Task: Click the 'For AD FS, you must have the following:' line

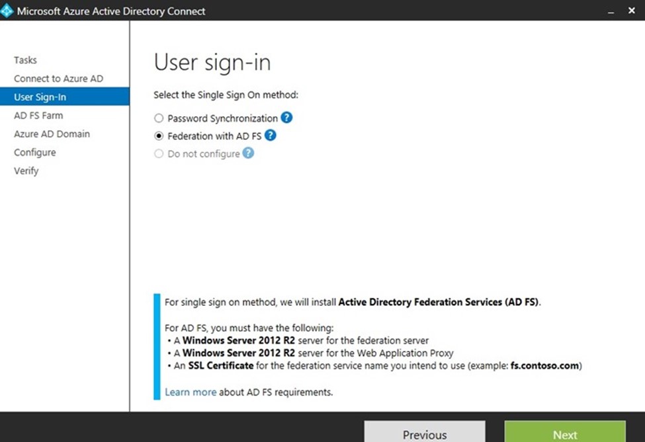Action: click(249, 328)
